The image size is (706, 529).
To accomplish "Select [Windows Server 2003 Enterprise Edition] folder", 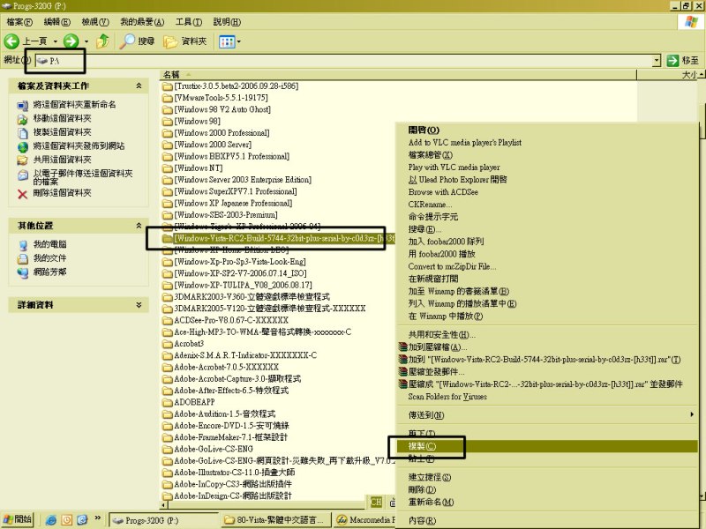I will coord(237,180).
